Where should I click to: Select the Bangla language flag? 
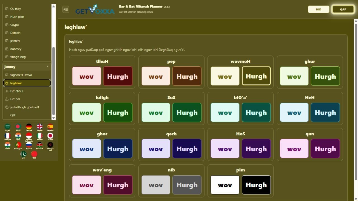(18, 128)
